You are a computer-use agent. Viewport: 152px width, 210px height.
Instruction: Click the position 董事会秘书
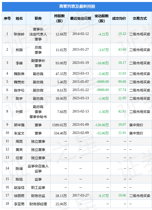click(38, 117)
